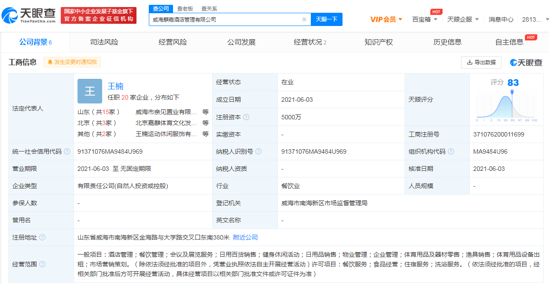Open the account dropdown 2813...
Screen dimensions: 549x284
(535, 19)
